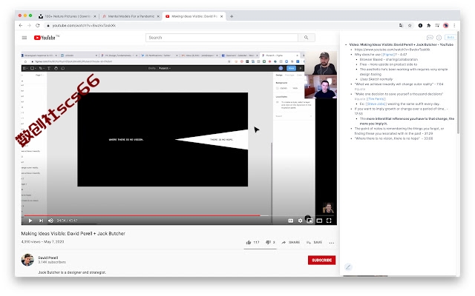Close the Mental Models For a Pandemic tab
The image size is (475, 296).
(x=158, y=16)
